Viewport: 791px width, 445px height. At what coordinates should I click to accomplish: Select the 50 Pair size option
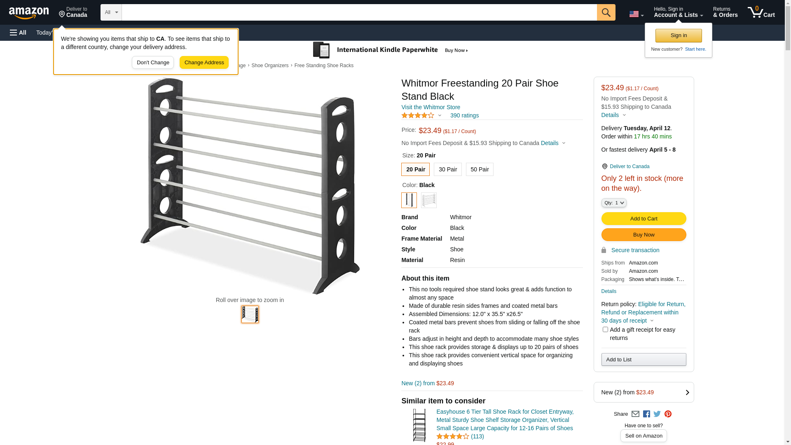[480, 169]
